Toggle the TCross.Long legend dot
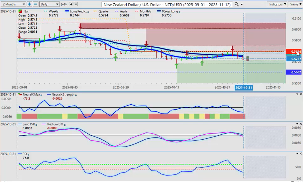Screen dimensions: 303x182 point(179,12)
